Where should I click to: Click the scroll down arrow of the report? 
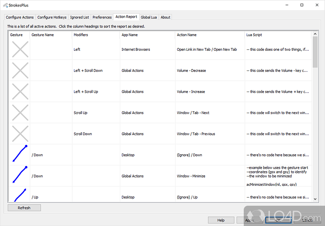click(x=315, y=199)
